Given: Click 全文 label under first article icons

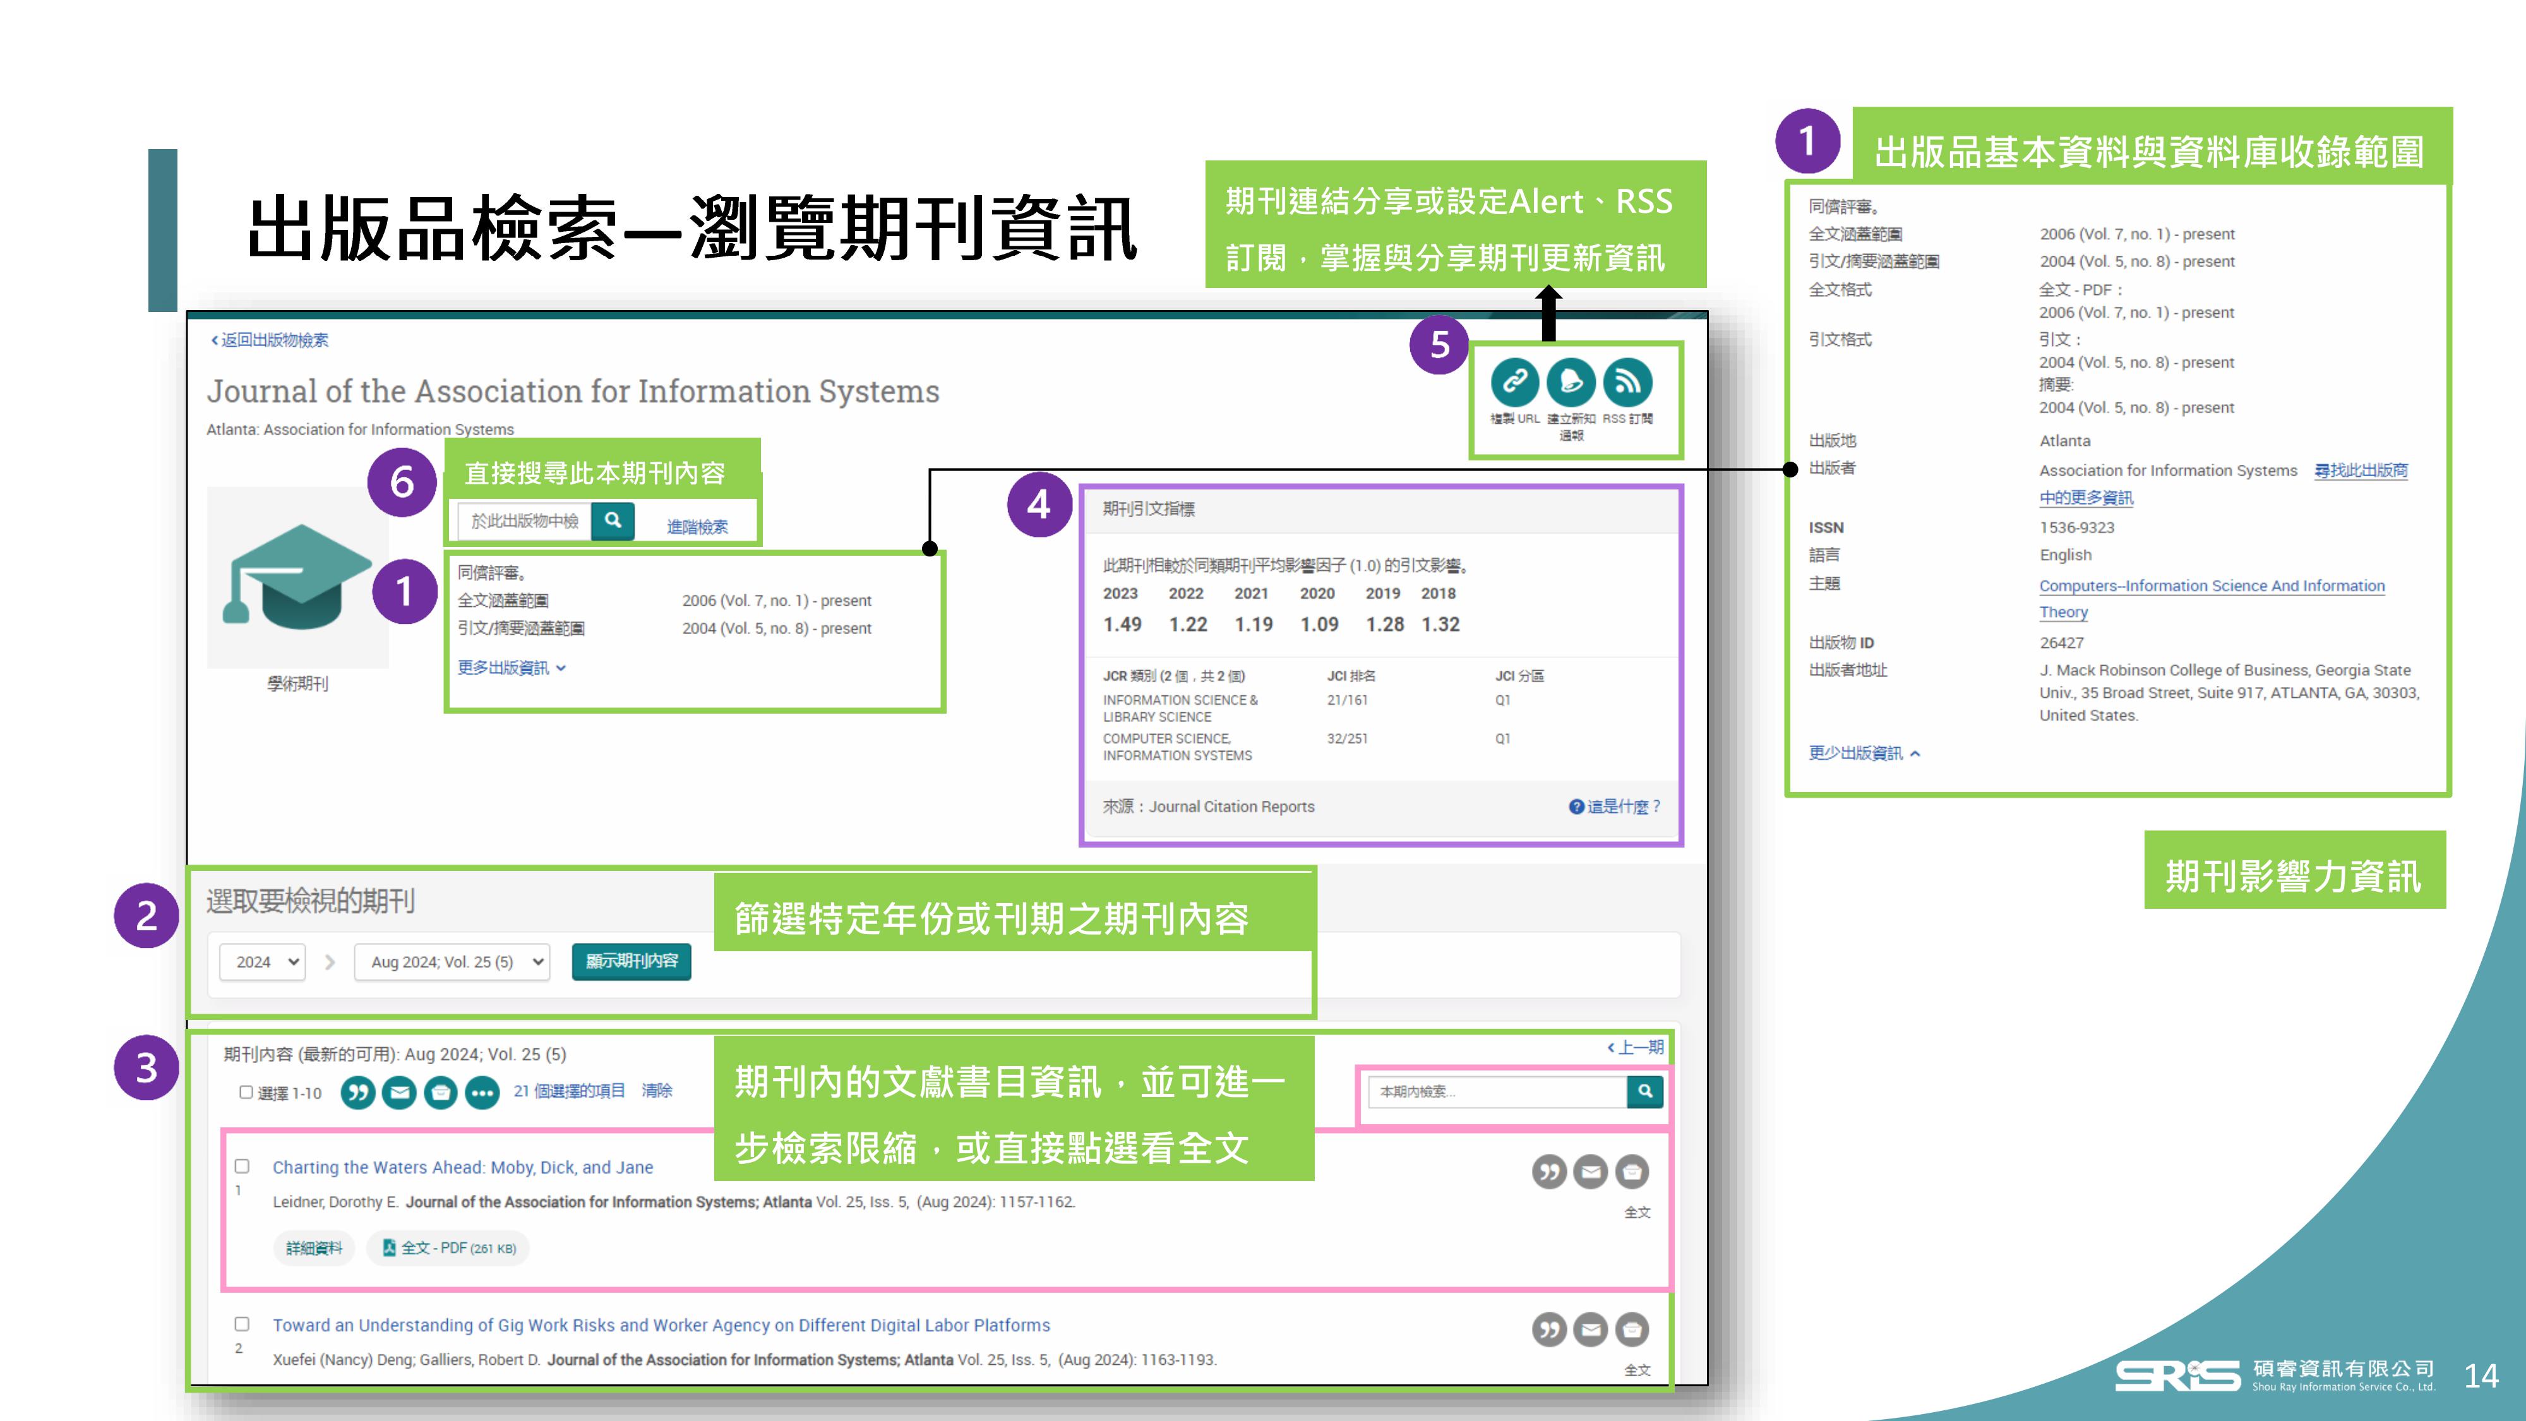Looking at the screenshot, I should pos(1637,1213).
